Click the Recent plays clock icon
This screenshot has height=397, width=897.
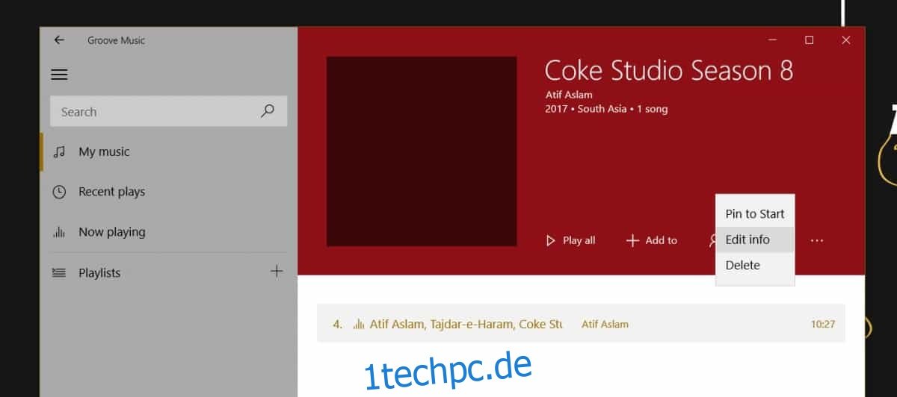tap(59, 192)
